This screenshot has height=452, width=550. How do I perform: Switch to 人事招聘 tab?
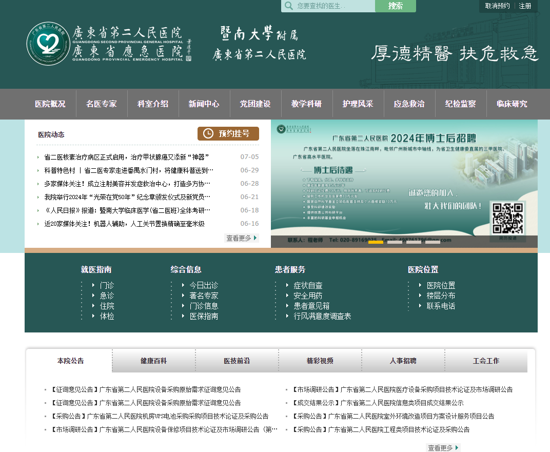(x=403, y=361)
